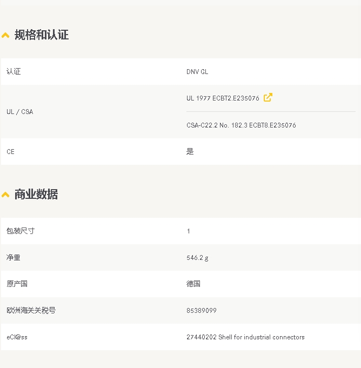This screenshot has height=368, width=361.
Task: Click the 是 value in CE row
Action: 190,152
